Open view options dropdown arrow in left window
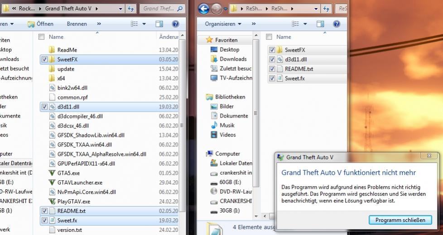 click(x=144, y=24)
